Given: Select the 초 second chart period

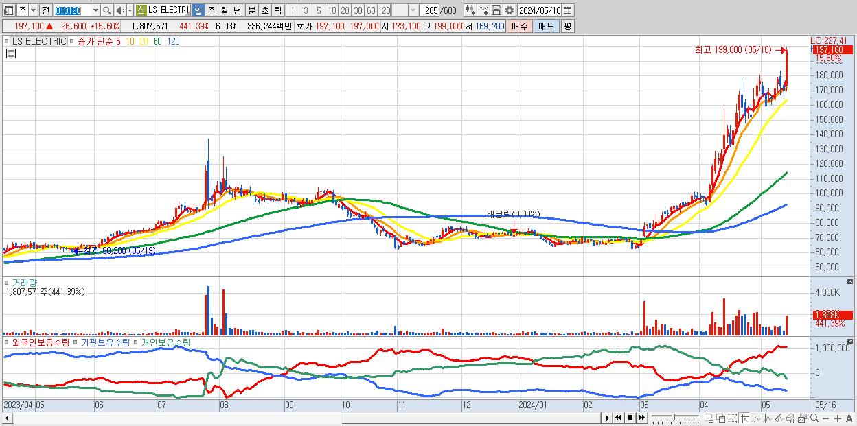Looking at the screenshot, I should 264,10.
